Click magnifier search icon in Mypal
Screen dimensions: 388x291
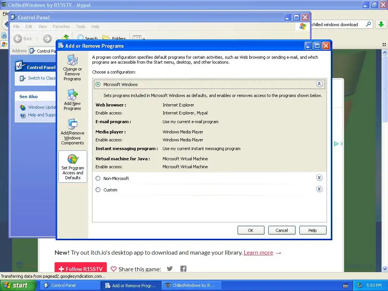click(368, 24)
